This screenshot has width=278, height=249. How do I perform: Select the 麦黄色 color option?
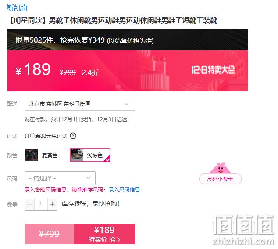point(45,155)
